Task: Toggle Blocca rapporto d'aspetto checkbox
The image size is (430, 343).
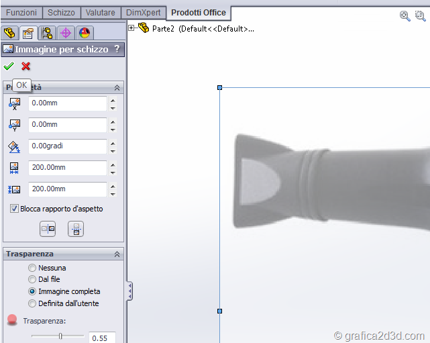Action: point(15,209)
